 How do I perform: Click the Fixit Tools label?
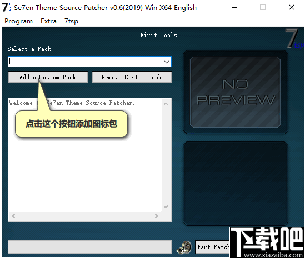[158, 35]
